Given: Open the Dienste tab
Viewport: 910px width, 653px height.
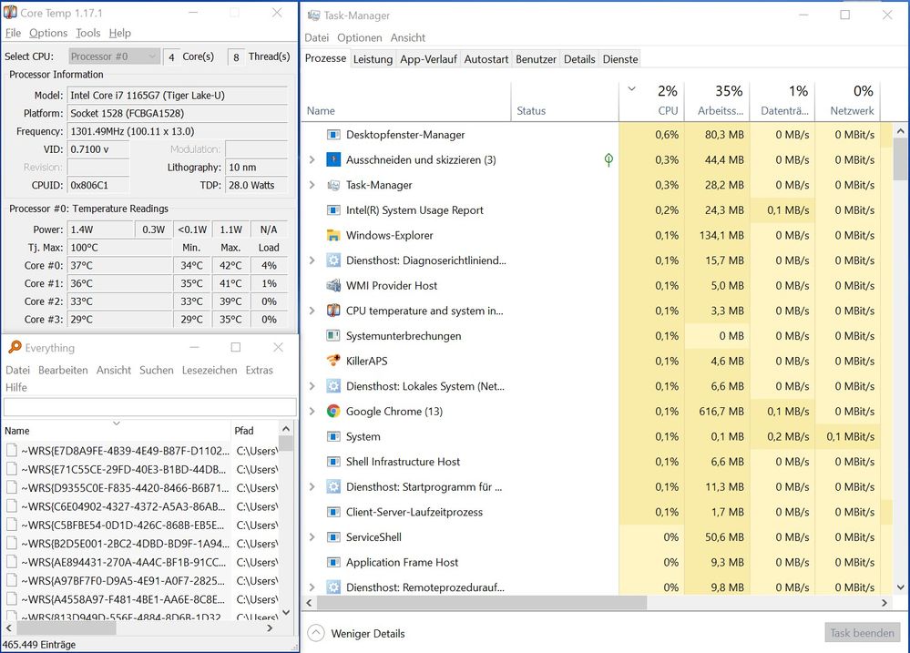Looking at the screenshot, I should tap(620, 59).
